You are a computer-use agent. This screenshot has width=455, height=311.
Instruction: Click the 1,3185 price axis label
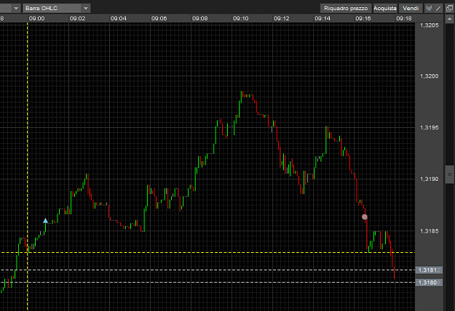tap(430, 231)
